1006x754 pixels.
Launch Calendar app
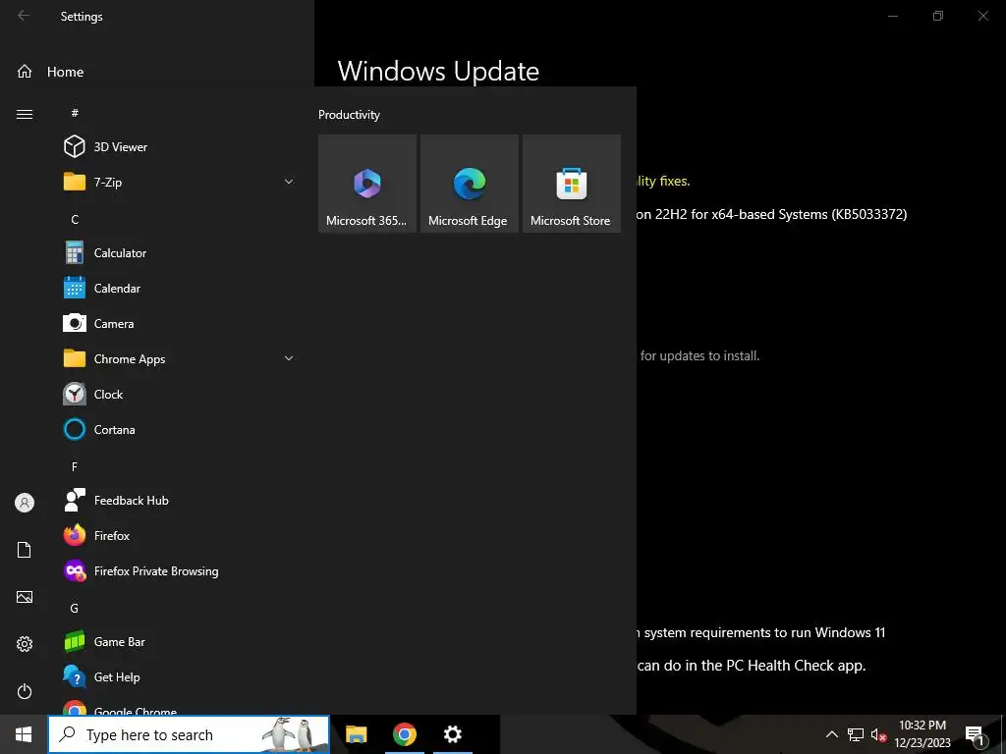[x=180, y=288]
